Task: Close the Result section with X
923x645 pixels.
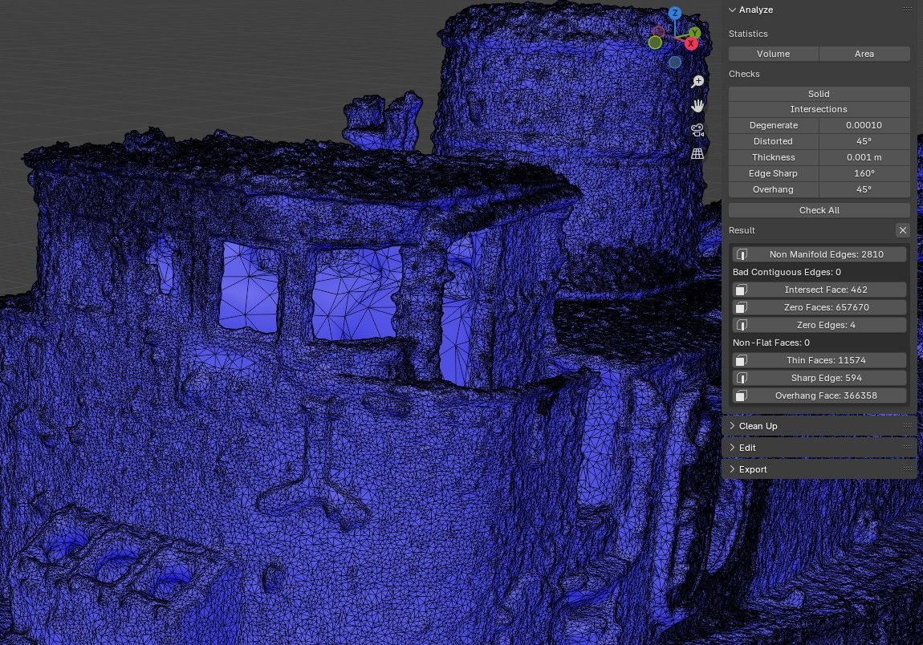Action: coord(902,230)
